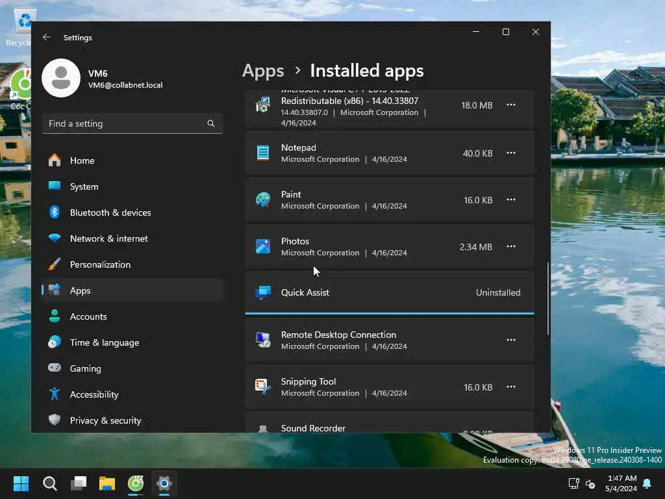Click the Home house icon
Viewport: 665px width, 499px height.
(55, 160)
